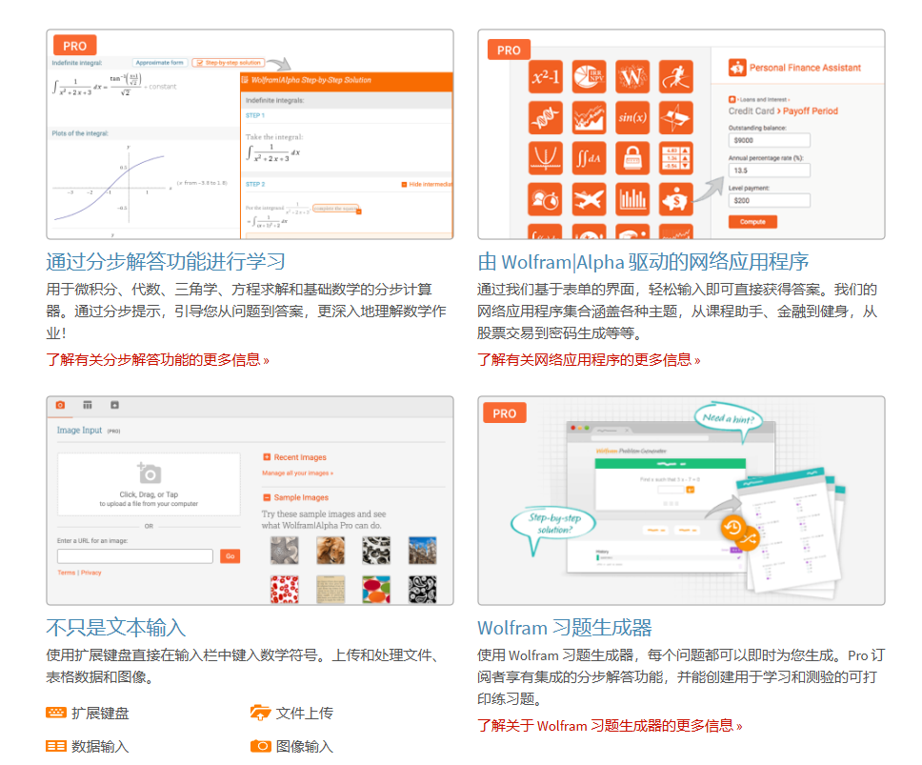Switch to the camera image input tab
The width and height of the screenshot is (922, 765).
pyautogui.click(x=60, y=405)
